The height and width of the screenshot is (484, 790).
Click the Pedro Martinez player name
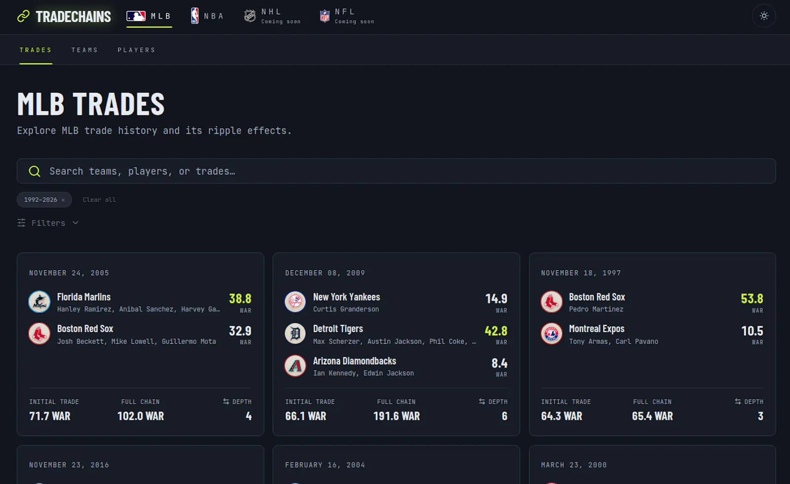[596, 310]
